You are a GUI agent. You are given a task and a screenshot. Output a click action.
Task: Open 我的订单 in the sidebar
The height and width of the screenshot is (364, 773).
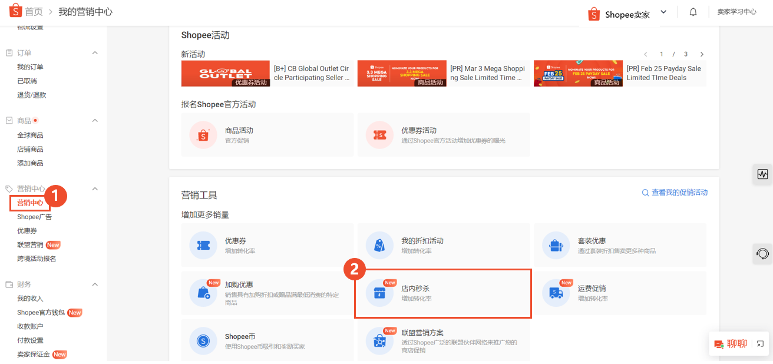click(30, 67)
